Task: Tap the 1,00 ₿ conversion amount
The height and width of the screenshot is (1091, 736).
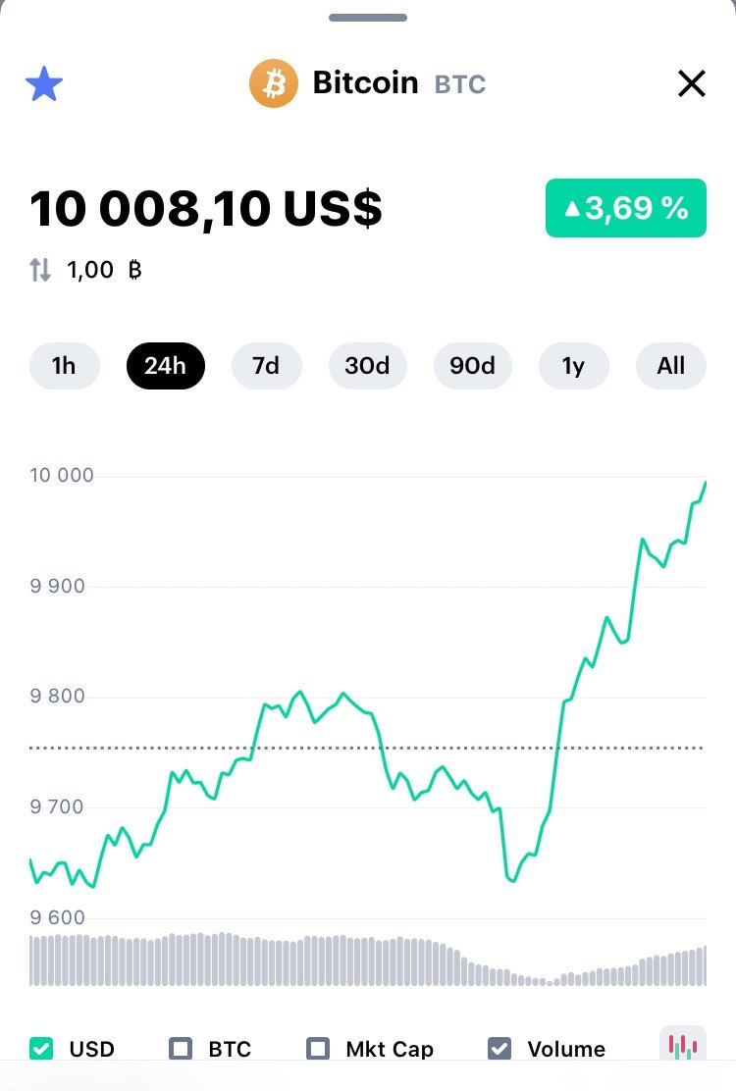Action: click(104, 270)
